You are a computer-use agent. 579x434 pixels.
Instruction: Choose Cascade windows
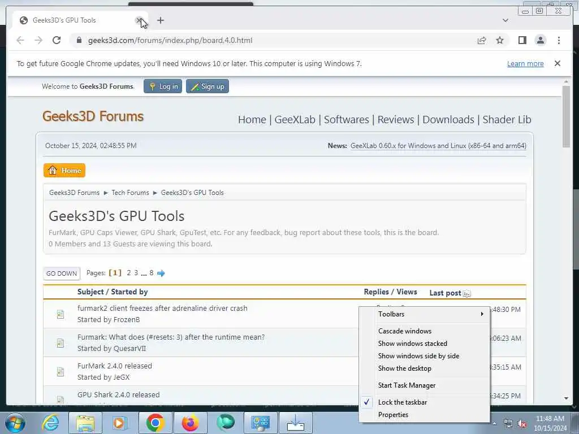tap(424, 331)
